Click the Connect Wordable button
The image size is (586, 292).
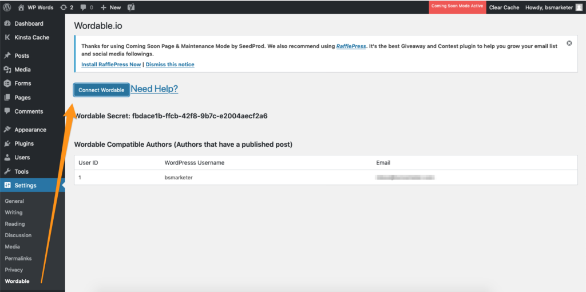(101, 90)
